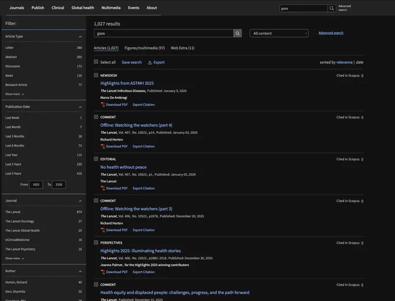Switch to the Figures/multimedia (97) tab
Viewport: 395px width, 301px height.
point(145,48)
